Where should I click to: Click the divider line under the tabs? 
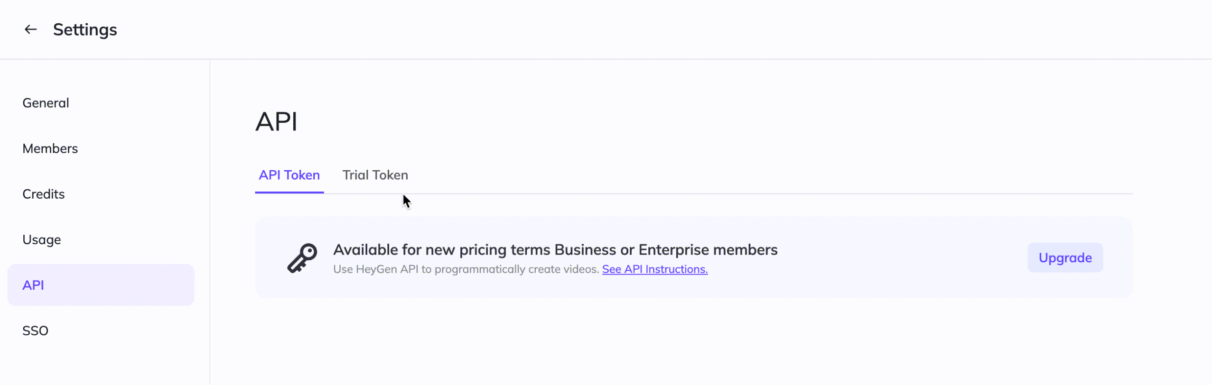point(712,193)
